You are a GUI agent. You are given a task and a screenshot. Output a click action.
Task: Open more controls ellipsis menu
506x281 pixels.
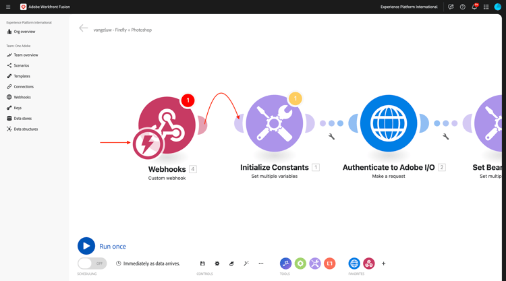pyautogui.click(x=261, y=263)
